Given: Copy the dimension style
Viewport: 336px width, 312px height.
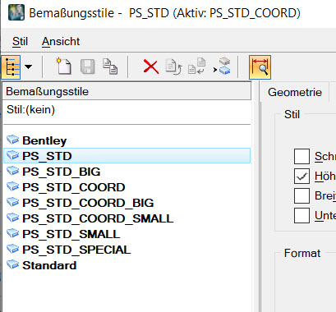Looking at the screenshot, I should (x=110, y=67).
